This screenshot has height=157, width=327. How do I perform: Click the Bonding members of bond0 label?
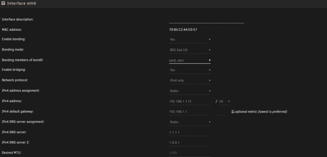point(23,60)
